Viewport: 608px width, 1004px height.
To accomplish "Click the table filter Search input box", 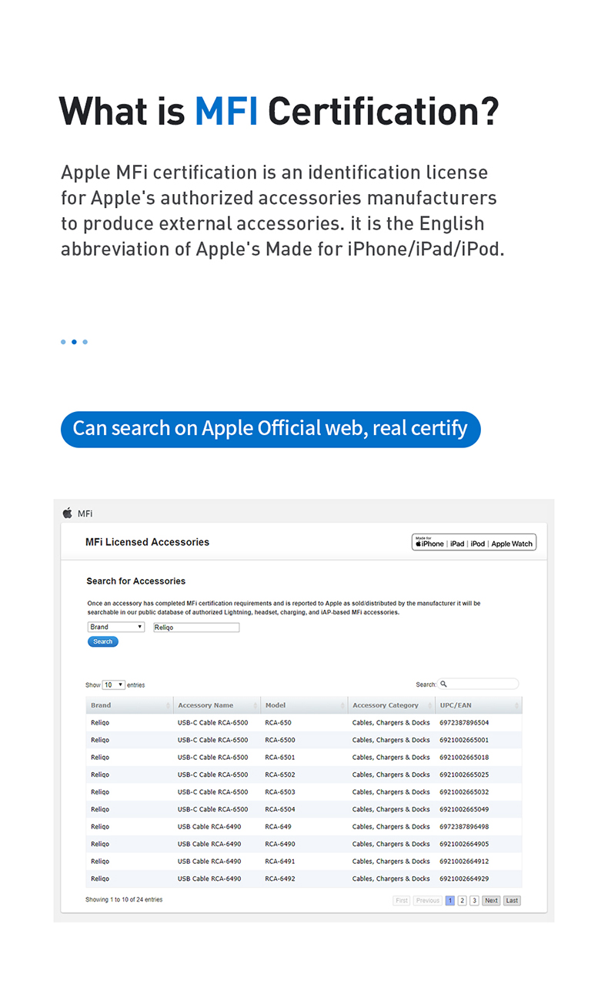I will (479, 684).
